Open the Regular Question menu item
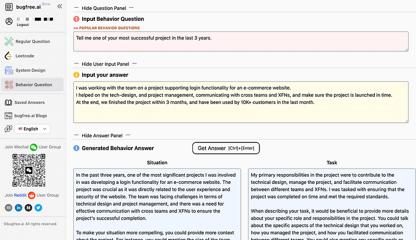 32,42
